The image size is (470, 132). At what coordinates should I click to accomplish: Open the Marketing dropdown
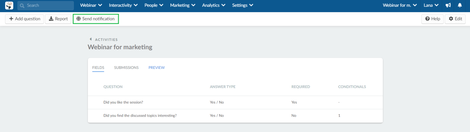pyautogui.click(x=183, y=5)
